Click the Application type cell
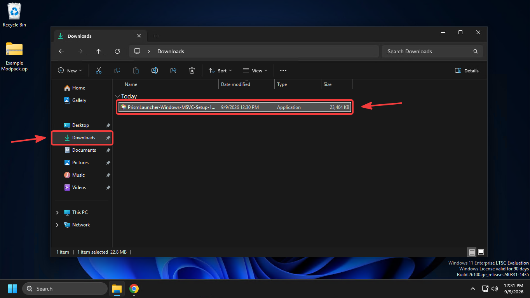This screenshot has height=298, width=530. click(x=289, y=107)
